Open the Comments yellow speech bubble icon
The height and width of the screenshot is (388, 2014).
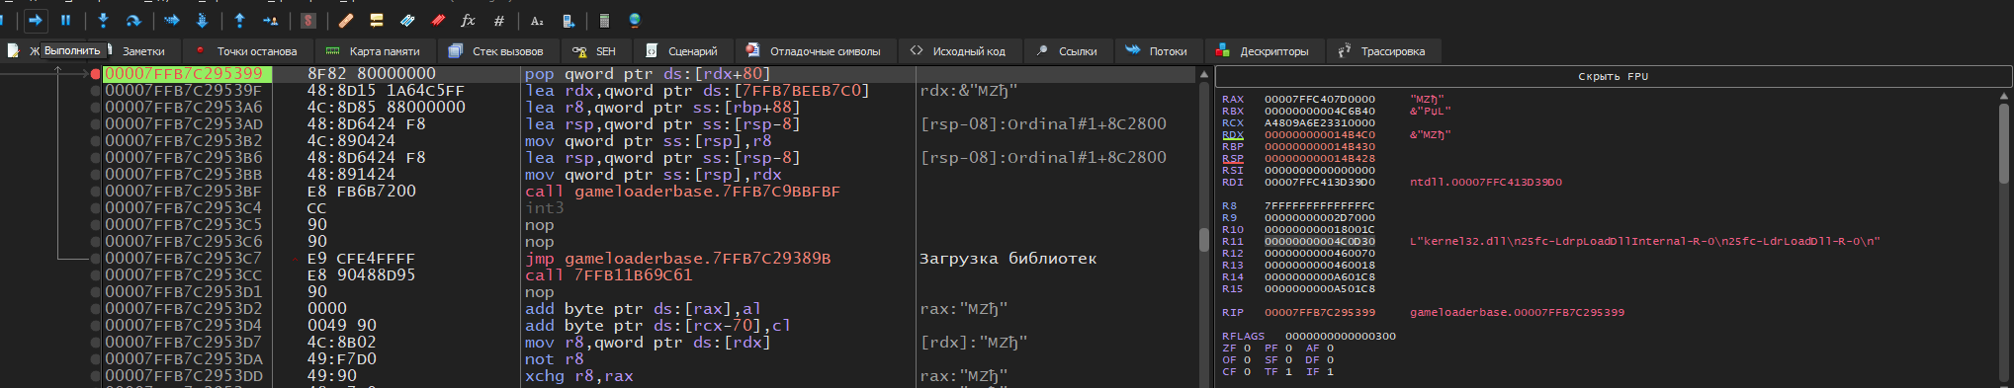click(377, 20)
